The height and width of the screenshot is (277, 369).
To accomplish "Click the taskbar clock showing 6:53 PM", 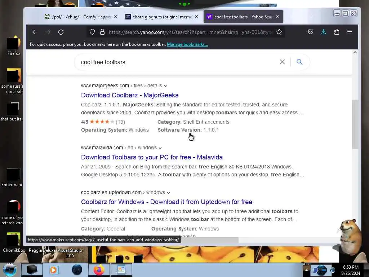I will tap(351, 270).
